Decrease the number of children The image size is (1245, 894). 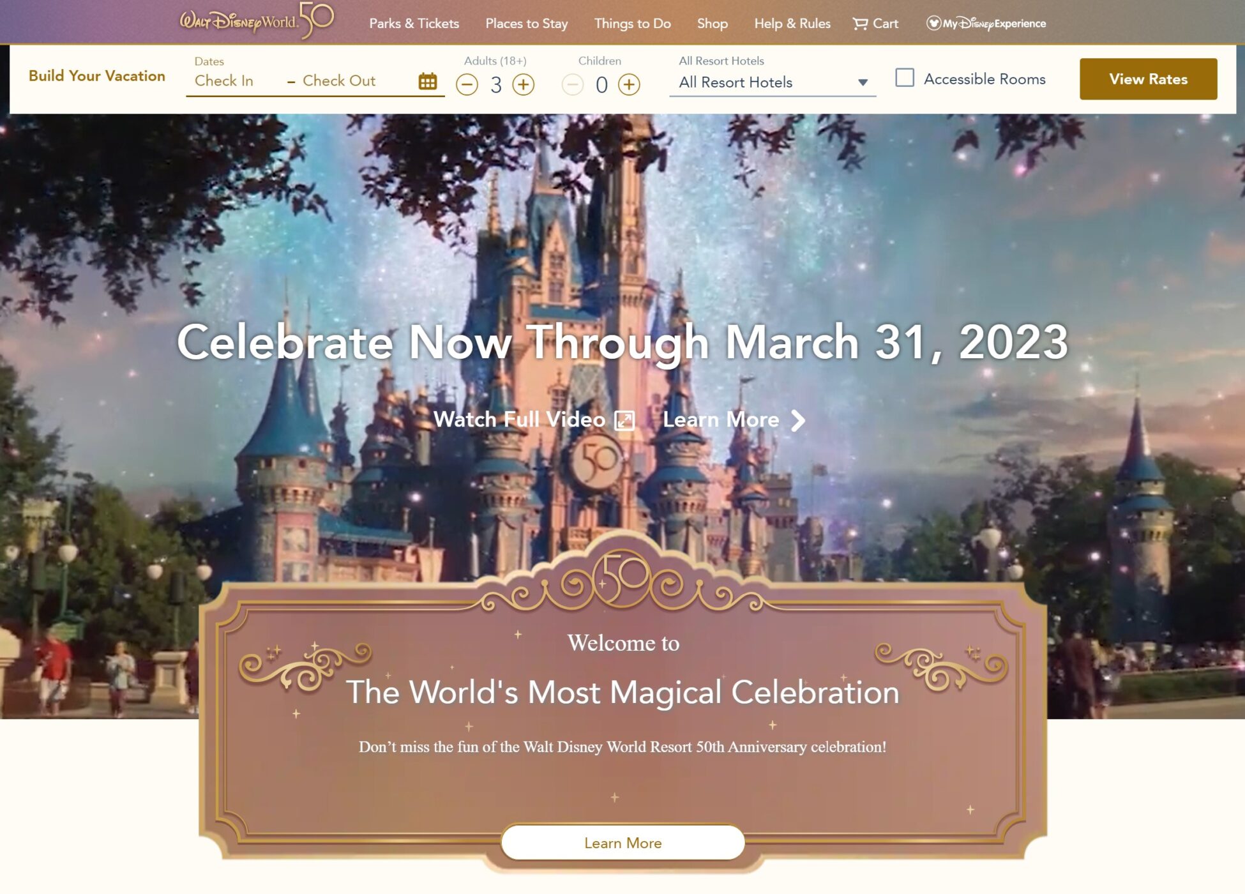(x=573, y=84)
